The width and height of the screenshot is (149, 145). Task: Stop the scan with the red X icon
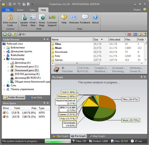tap(129, 34)
